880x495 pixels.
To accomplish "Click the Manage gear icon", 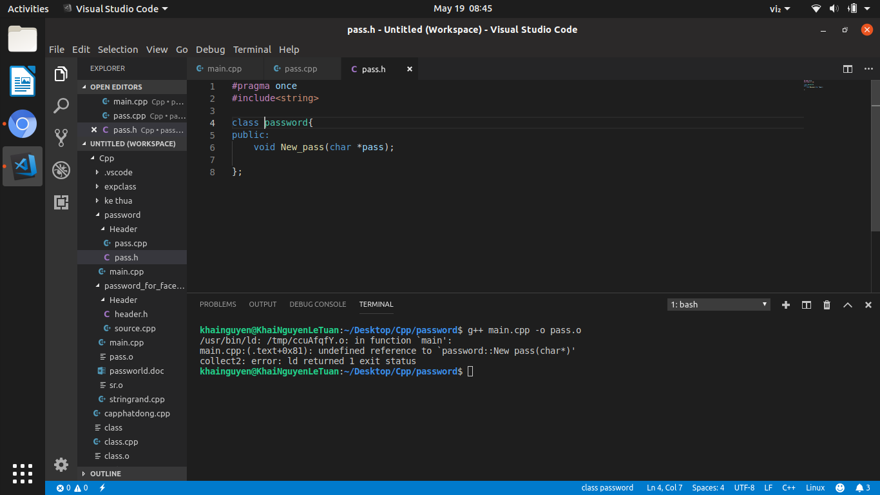I will pos(61,464).
